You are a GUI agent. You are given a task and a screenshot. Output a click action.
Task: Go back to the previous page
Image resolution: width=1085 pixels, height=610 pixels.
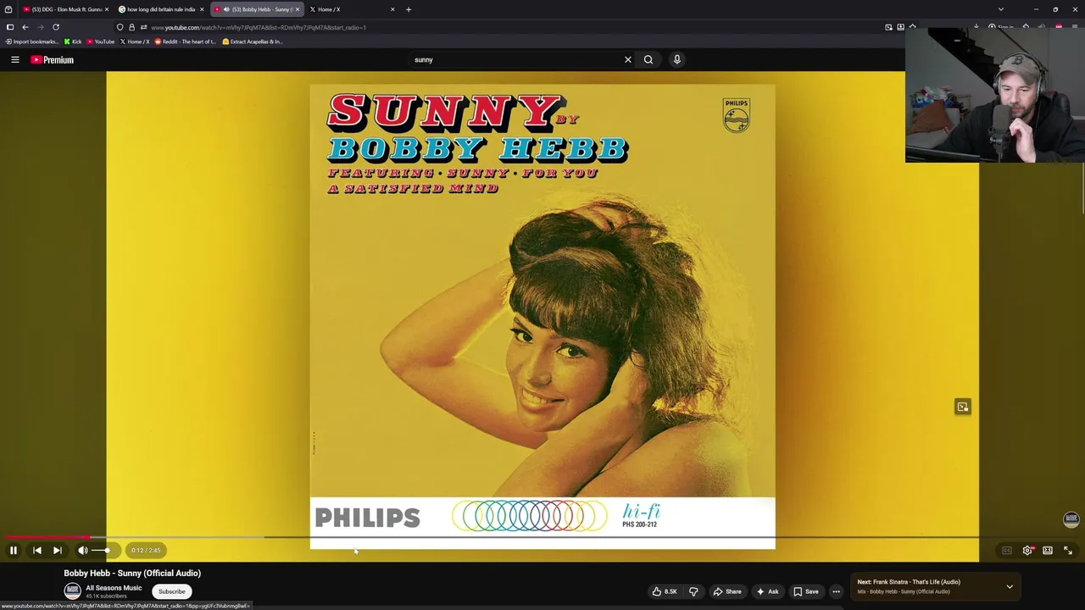tap(25, 27)
